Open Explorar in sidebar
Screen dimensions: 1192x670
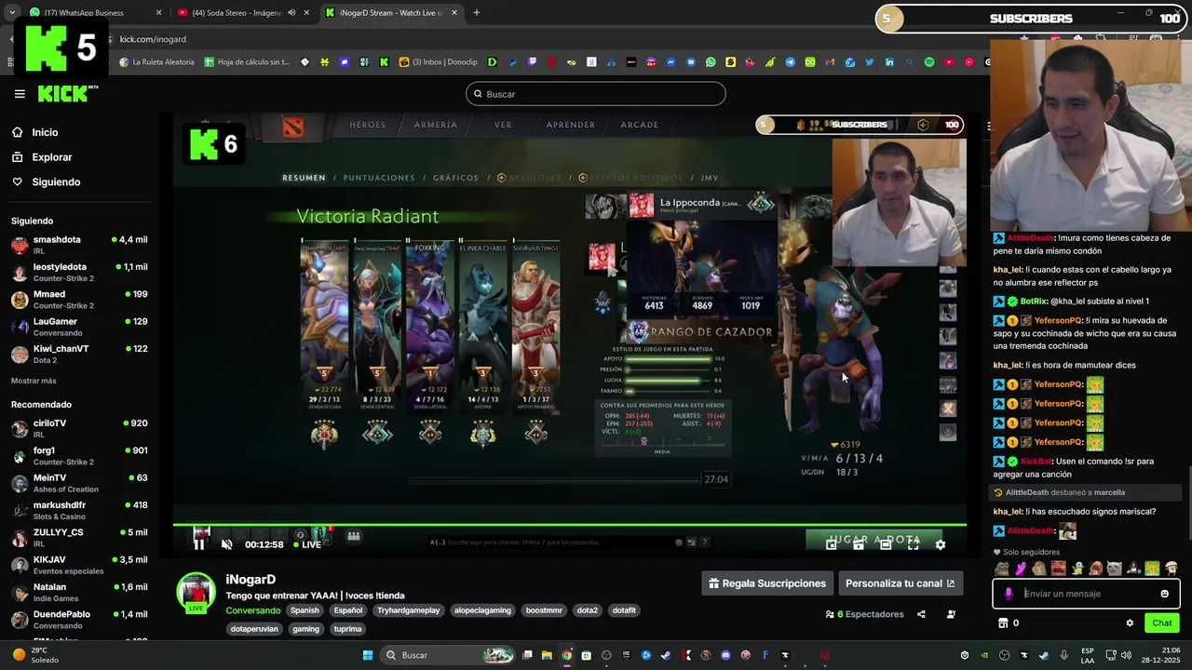(51, 157)
